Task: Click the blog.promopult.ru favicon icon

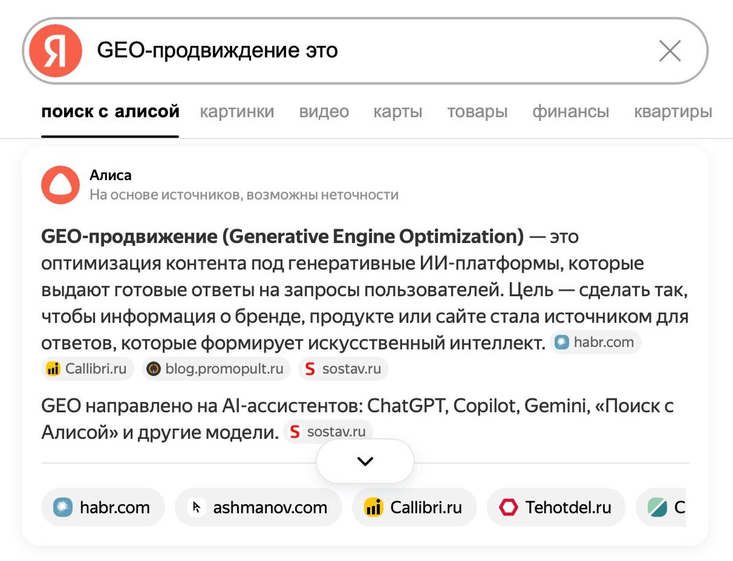Action: 154,369
